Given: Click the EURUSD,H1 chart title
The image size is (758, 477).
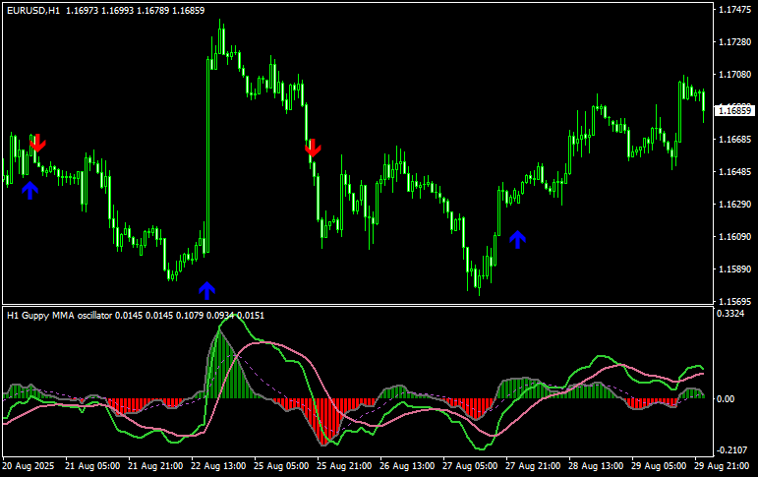Looking at the screenshot, I should 33,10.
